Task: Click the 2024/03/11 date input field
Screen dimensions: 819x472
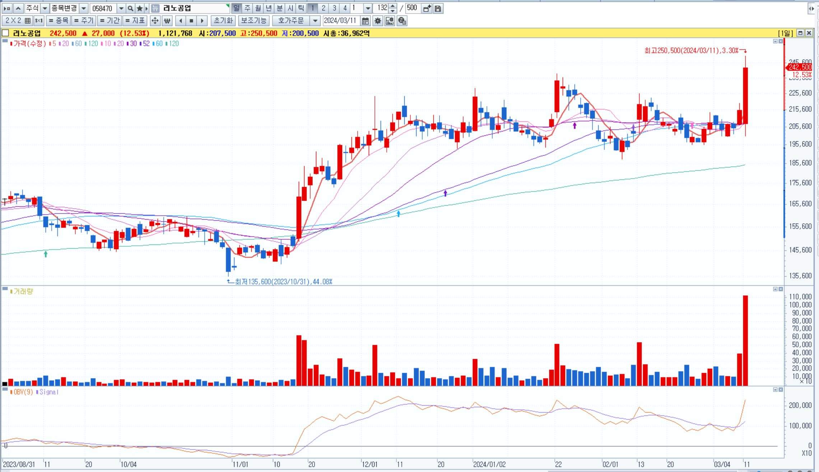Action: (x=340, y=21)
